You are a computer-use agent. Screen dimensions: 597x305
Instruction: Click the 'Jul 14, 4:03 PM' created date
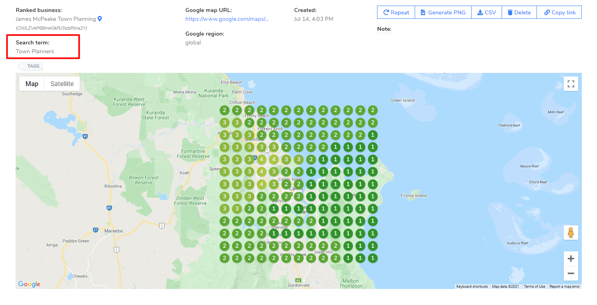314,19
